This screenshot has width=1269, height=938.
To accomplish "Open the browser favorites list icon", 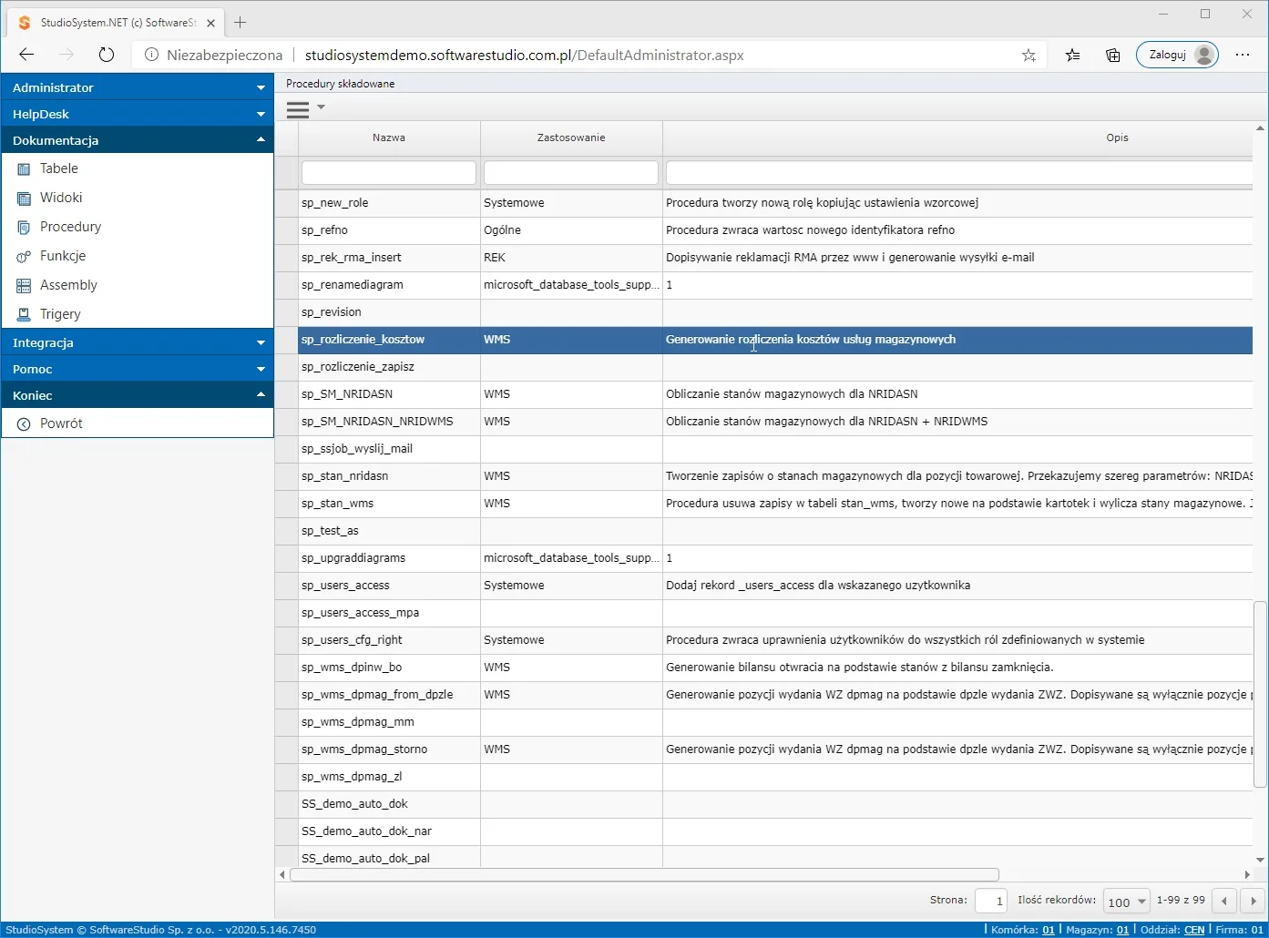I will point(1073,55).
